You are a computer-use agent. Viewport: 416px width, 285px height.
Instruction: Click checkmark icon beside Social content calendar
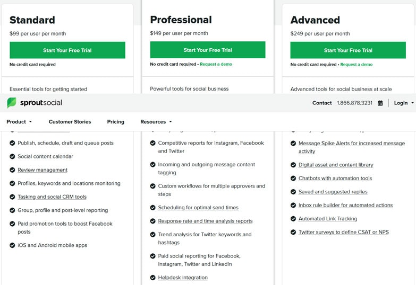12,156
